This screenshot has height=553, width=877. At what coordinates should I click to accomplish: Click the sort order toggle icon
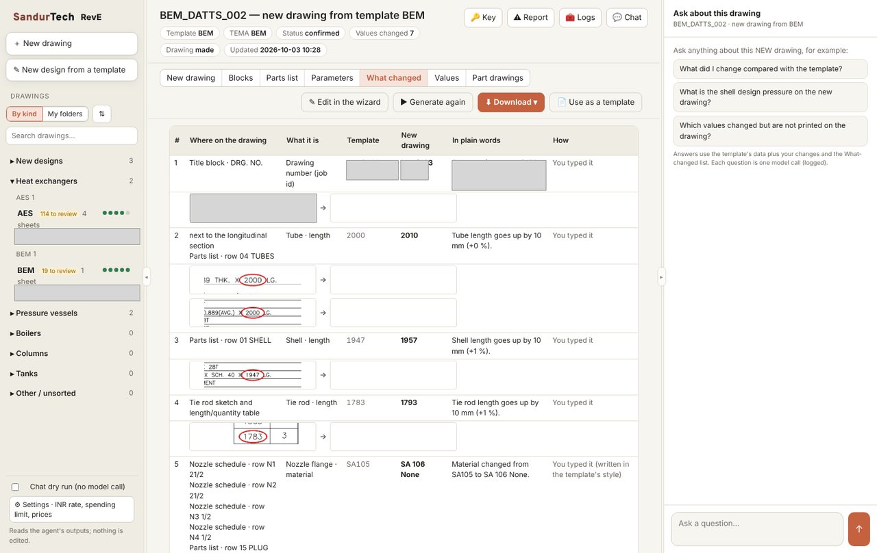pos(101,114)
